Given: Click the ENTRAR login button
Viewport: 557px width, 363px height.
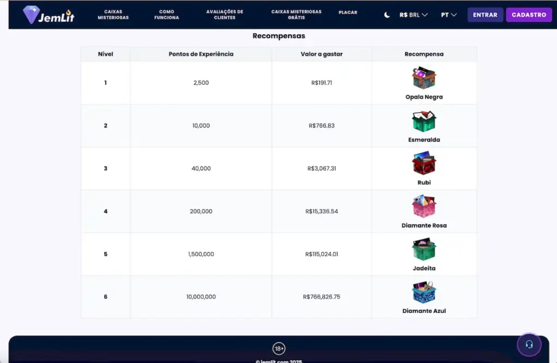Looking at the screenshot, I should click(485, 15).
